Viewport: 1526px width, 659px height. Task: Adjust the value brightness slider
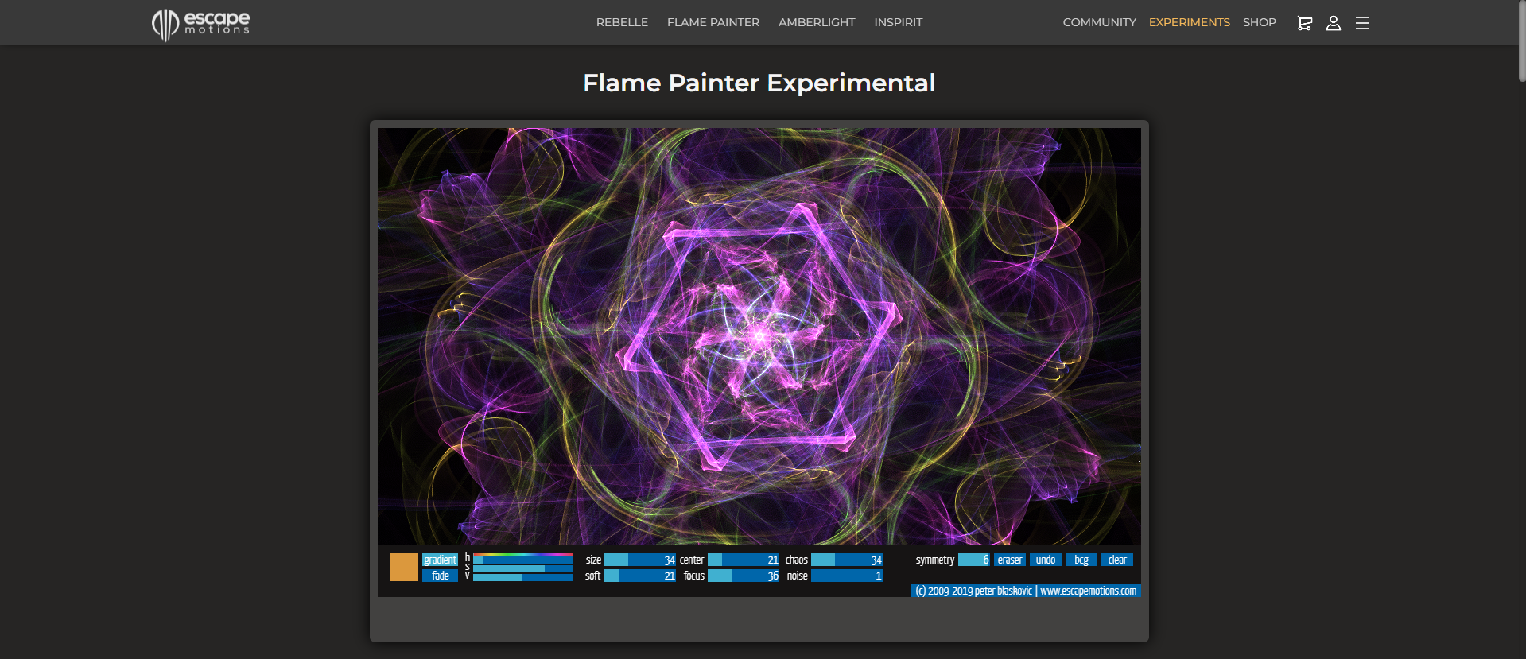[522, 577]
